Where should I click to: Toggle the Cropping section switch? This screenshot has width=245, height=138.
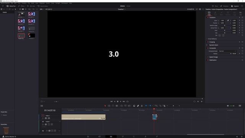click(x=207, y=42)
